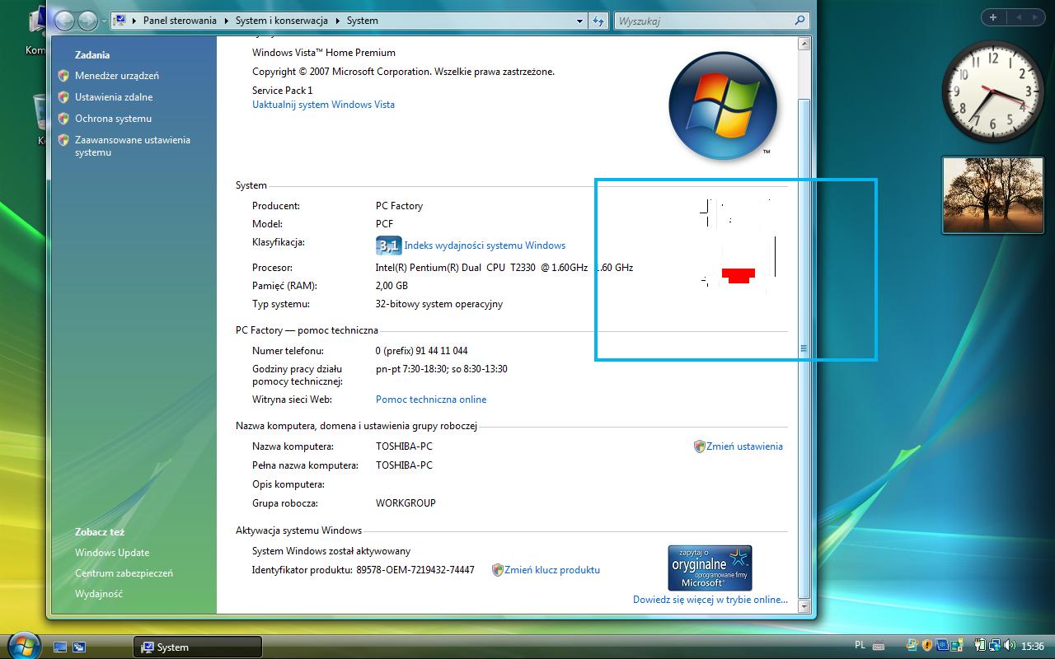This screenshot has width=1055, height=659.
Task: Go forward with the Forward arrow button
Action: [87, 21]
